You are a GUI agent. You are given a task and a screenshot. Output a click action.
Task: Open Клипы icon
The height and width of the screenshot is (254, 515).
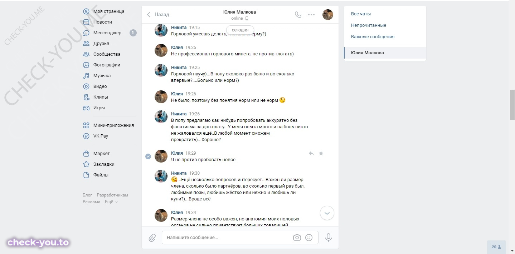click(86, 97)
